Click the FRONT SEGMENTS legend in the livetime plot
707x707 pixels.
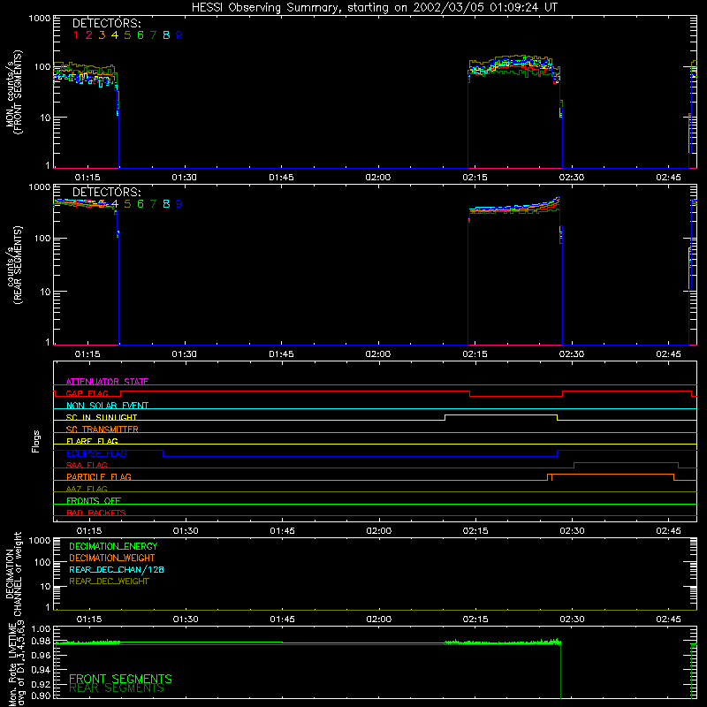120,679
